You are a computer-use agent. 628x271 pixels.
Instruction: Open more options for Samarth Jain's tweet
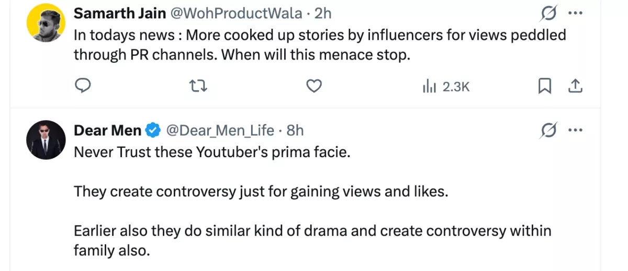click(x=576, y=13)
